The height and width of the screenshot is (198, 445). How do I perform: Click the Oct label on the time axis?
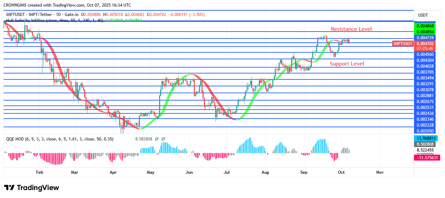(x=341, y=172)
